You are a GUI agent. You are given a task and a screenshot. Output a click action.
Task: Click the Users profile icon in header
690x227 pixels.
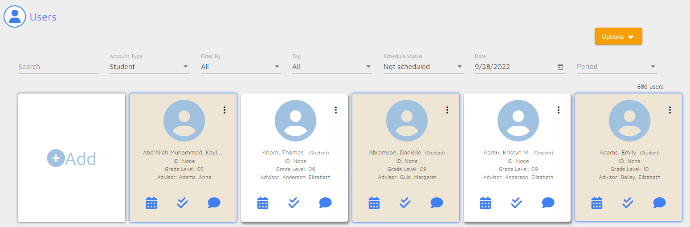point(15,17)
